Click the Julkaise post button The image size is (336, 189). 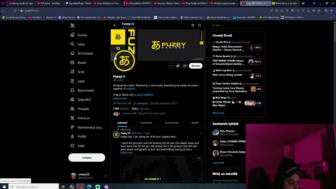point(87,157)
